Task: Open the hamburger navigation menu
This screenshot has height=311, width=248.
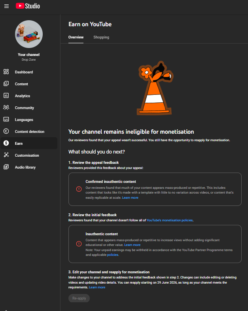Action: (x=6, y=6)
